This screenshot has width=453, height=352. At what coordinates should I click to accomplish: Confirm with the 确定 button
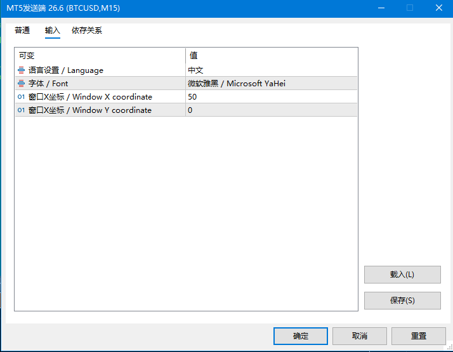[301, 336]
